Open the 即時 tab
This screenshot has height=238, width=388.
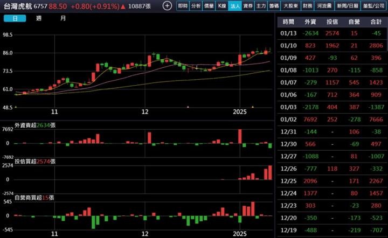pyautogui.click(x=183, y=6)
